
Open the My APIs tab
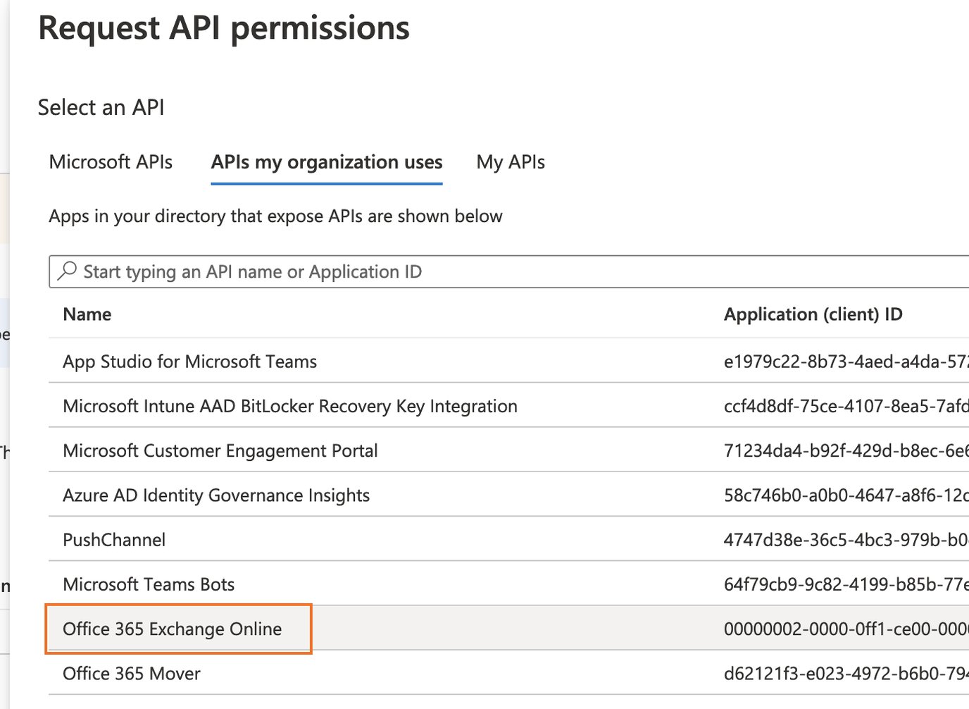click(510, 162)
